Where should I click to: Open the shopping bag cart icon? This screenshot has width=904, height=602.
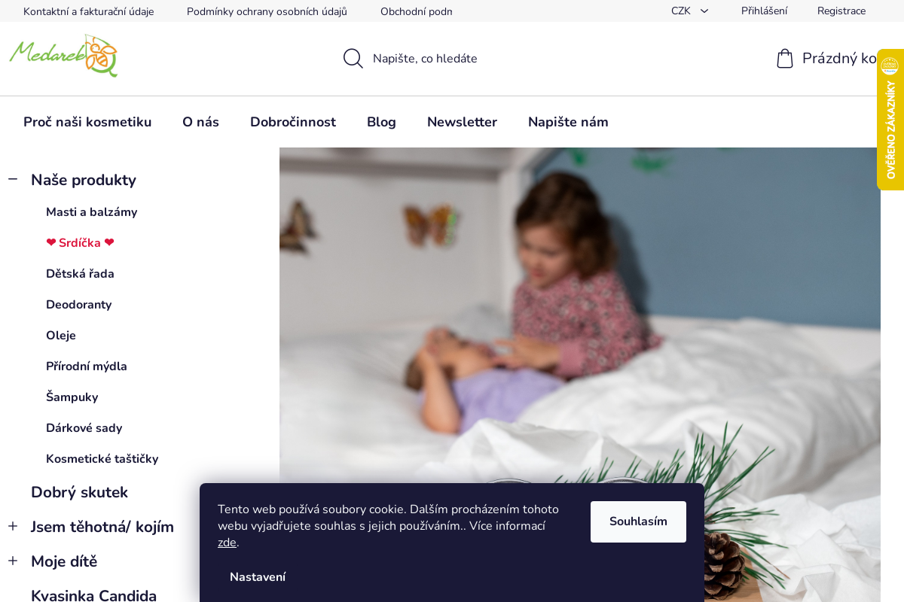pos(785,59)
